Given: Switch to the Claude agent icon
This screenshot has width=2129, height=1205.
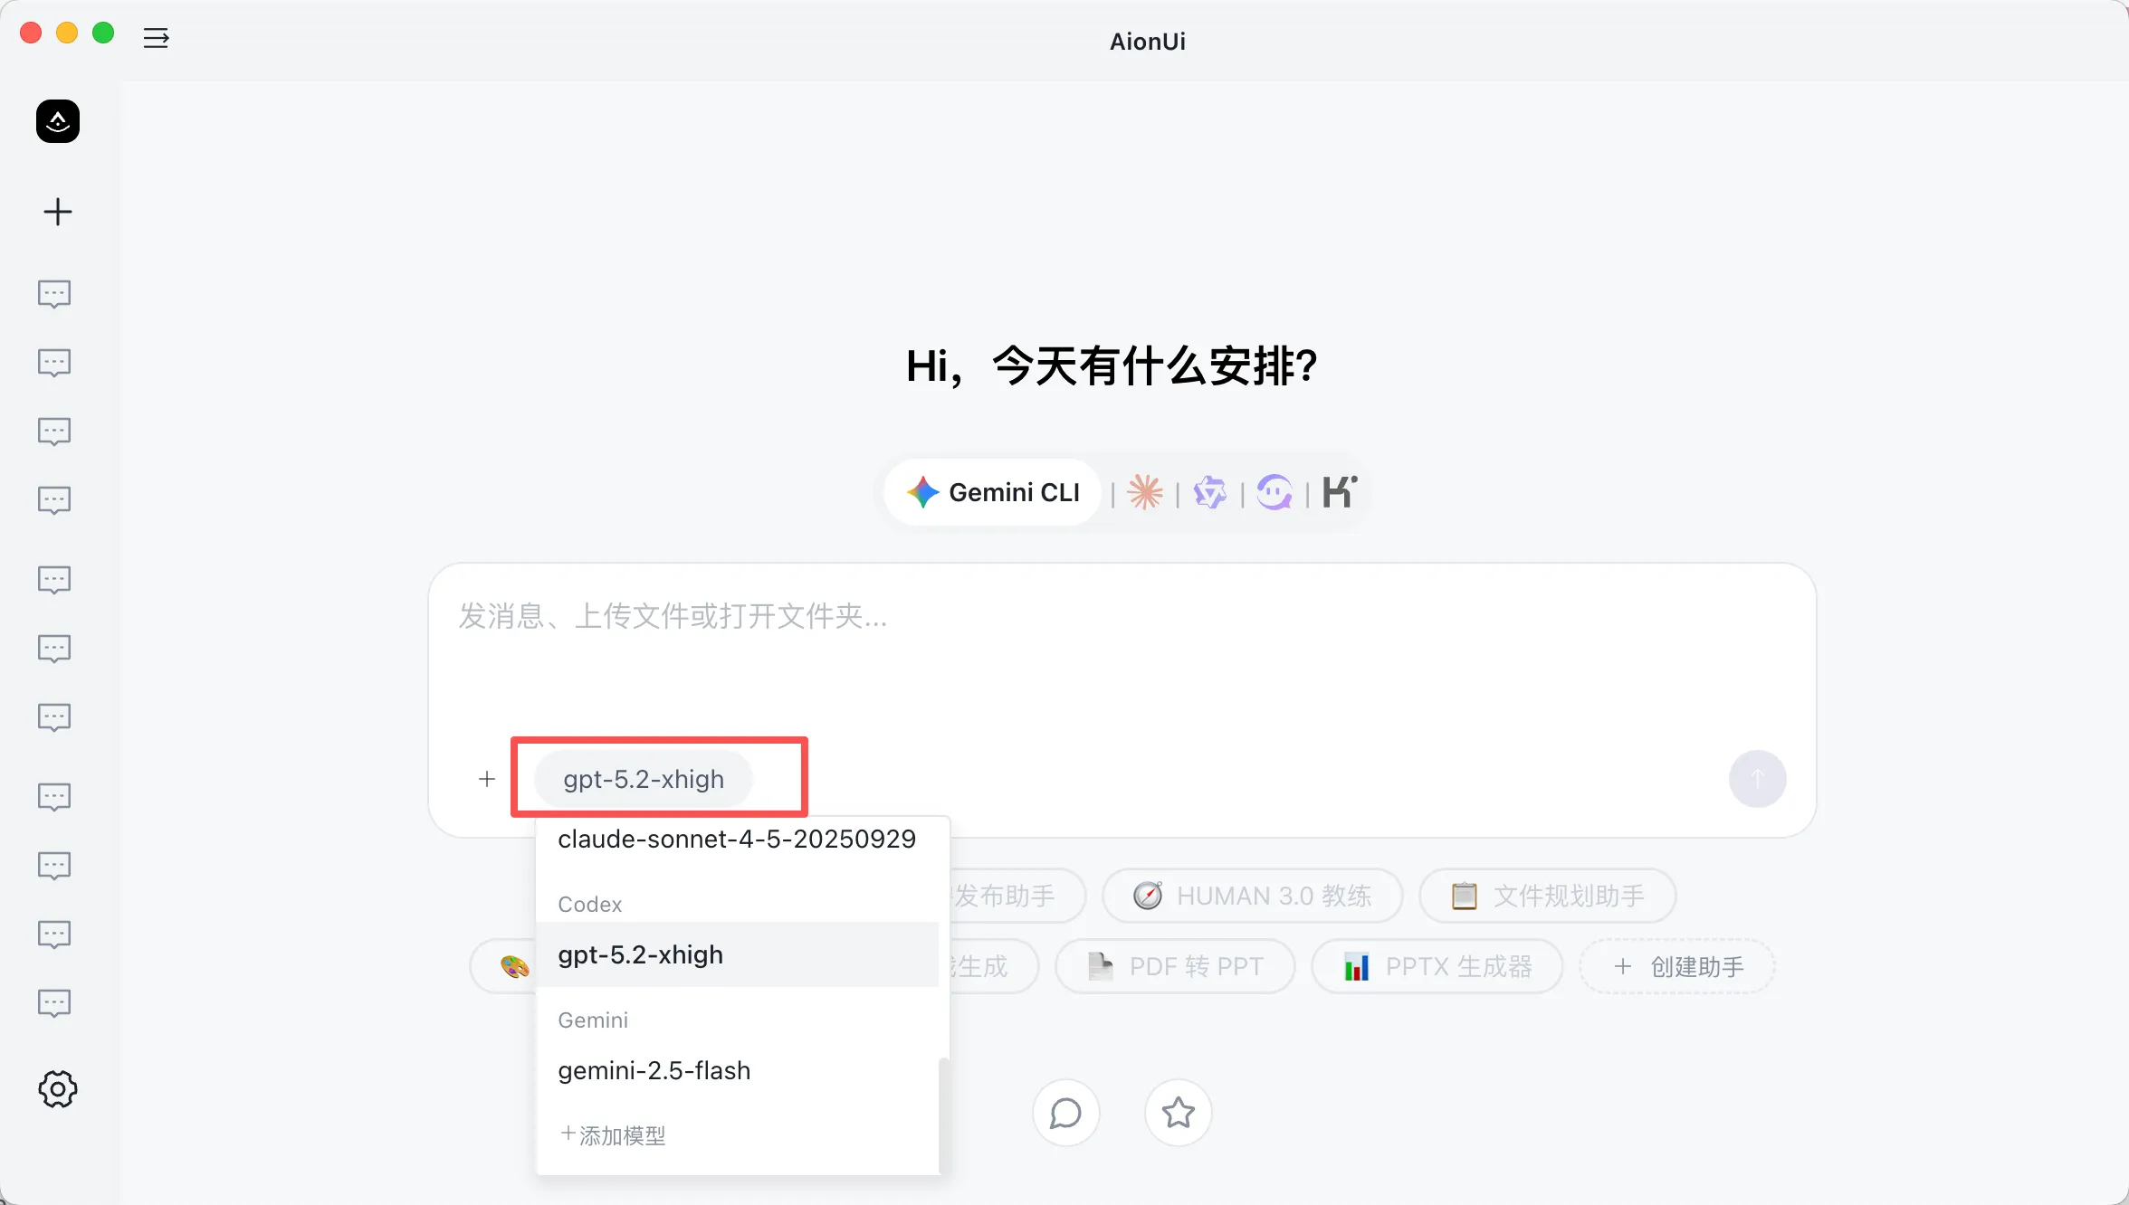Looking at the screenshot, I should coord(1144,492).
